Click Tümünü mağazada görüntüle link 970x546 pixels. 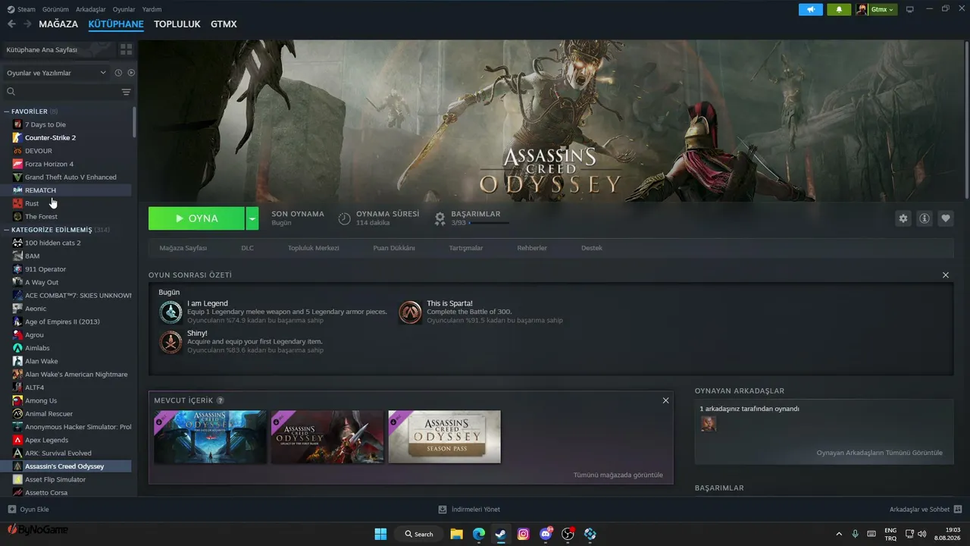pyautogui.click(x=618, y=475)
